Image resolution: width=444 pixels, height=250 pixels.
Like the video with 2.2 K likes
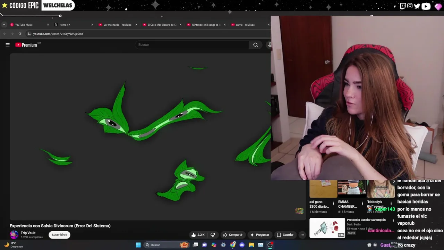point(198,235)
